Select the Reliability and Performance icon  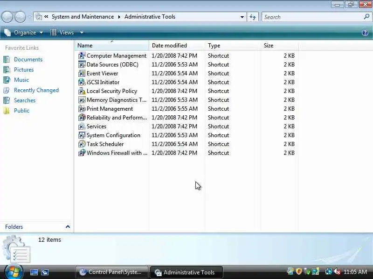82,118
